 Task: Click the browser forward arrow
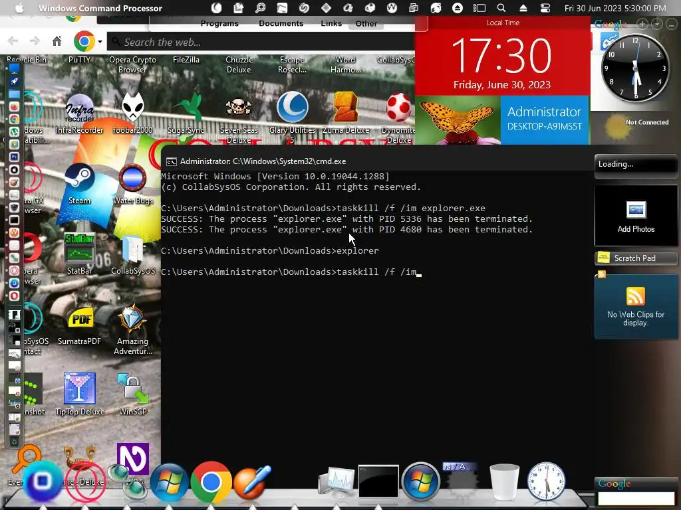[35, 41]
